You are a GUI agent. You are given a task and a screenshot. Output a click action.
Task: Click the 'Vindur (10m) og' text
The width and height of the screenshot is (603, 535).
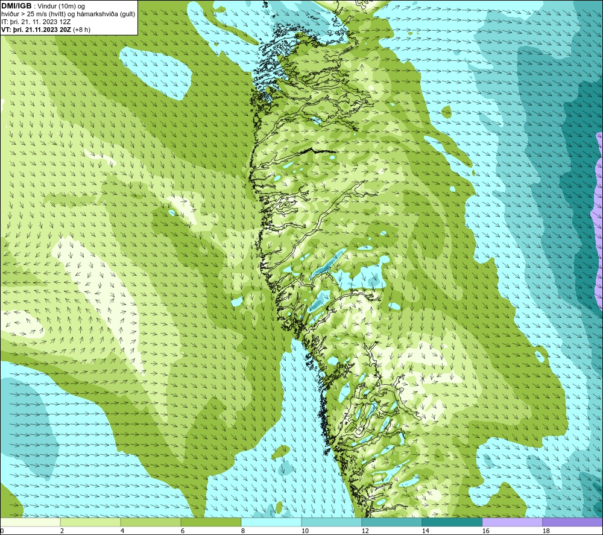tap(62, 6)
